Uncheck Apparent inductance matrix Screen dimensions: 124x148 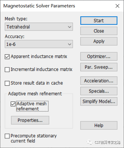[x=7, y=57]
